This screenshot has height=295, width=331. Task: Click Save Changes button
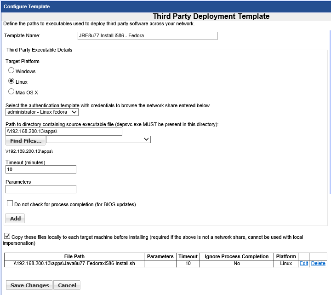(29, 285)
